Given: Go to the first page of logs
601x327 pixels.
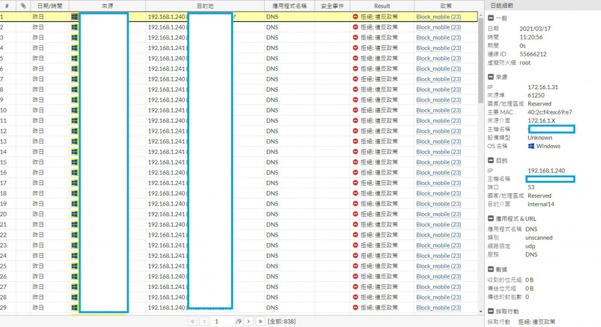Looking at the screenshot, I should (x=193, y=321).
